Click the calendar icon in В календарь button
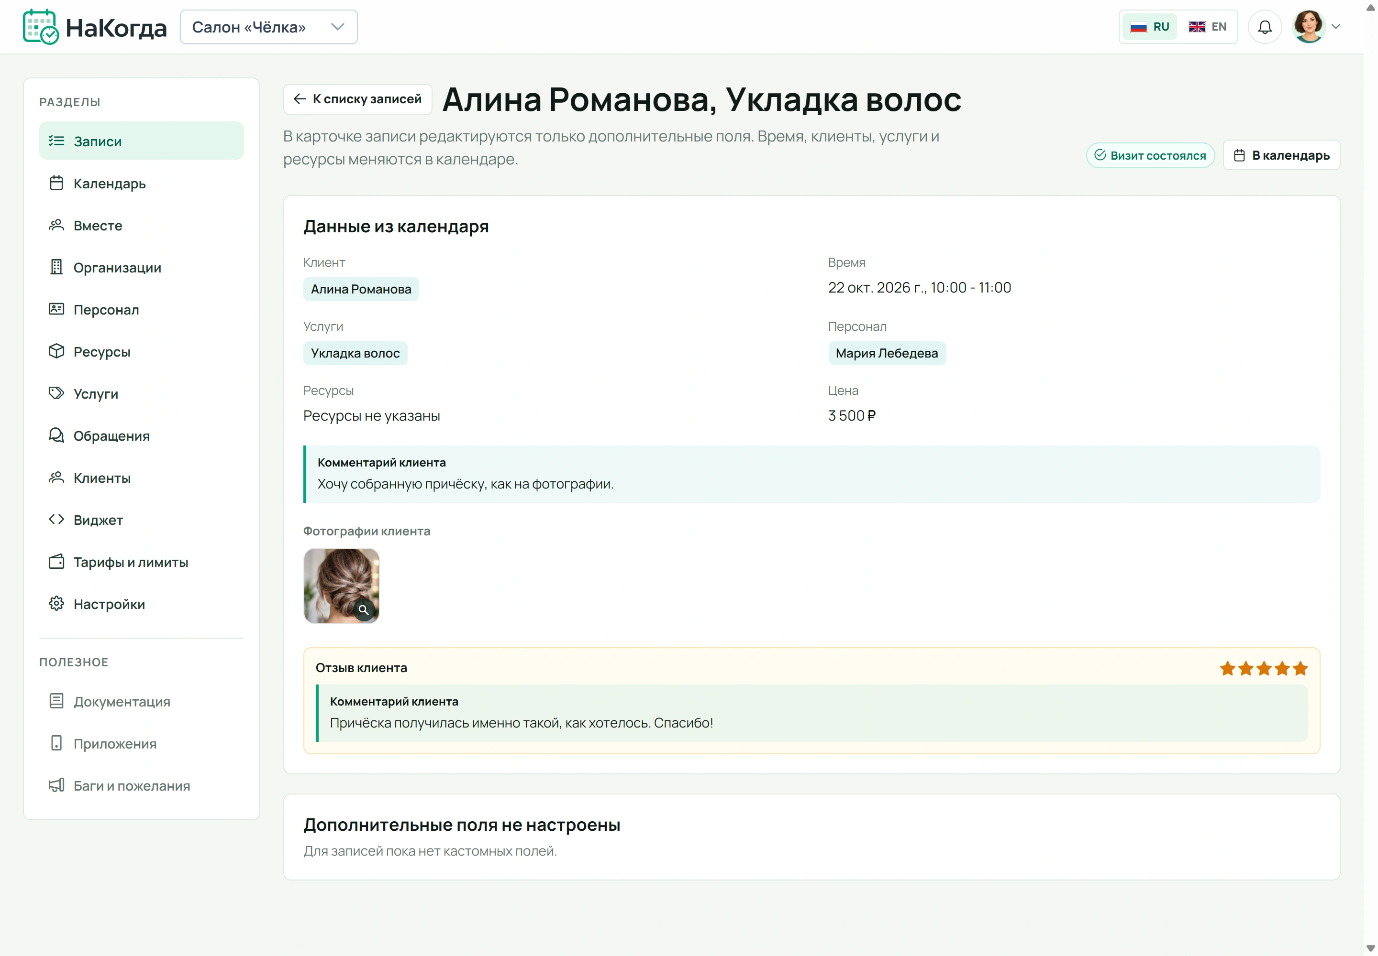 point(1239,155)
